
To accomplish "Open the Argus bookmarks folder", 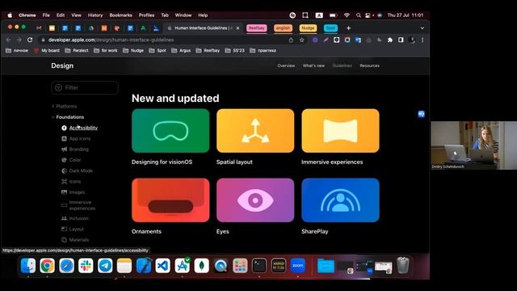I will (181, 50).
